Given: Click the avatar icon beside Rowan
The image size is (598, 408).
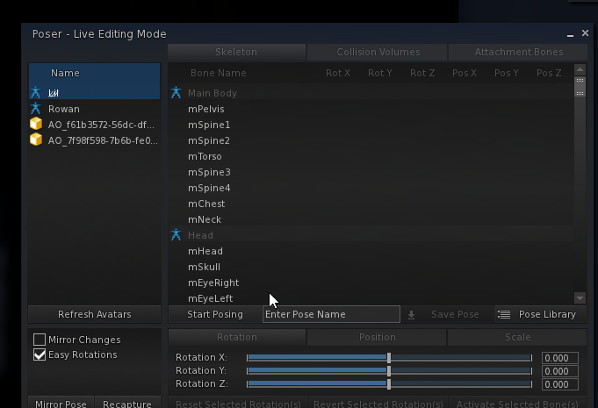Looking at the screenshot, I should click(35, 109).
